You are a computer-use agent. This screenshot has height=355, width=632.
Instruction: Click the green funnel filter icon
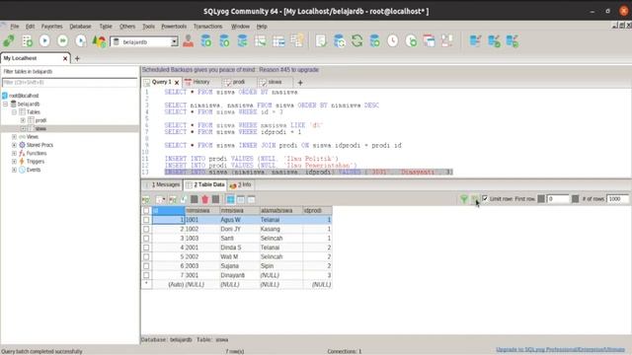464,199
